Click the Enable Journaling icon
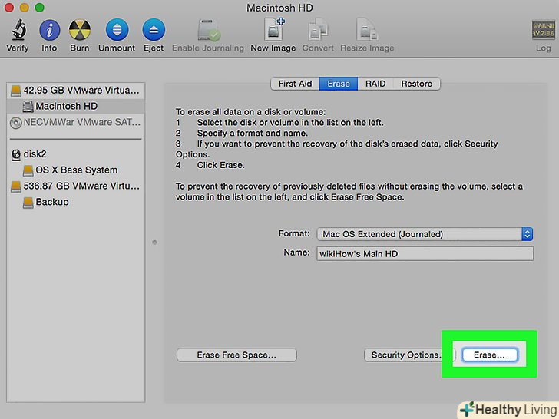The image size is (559, 419). coord(209,30)
